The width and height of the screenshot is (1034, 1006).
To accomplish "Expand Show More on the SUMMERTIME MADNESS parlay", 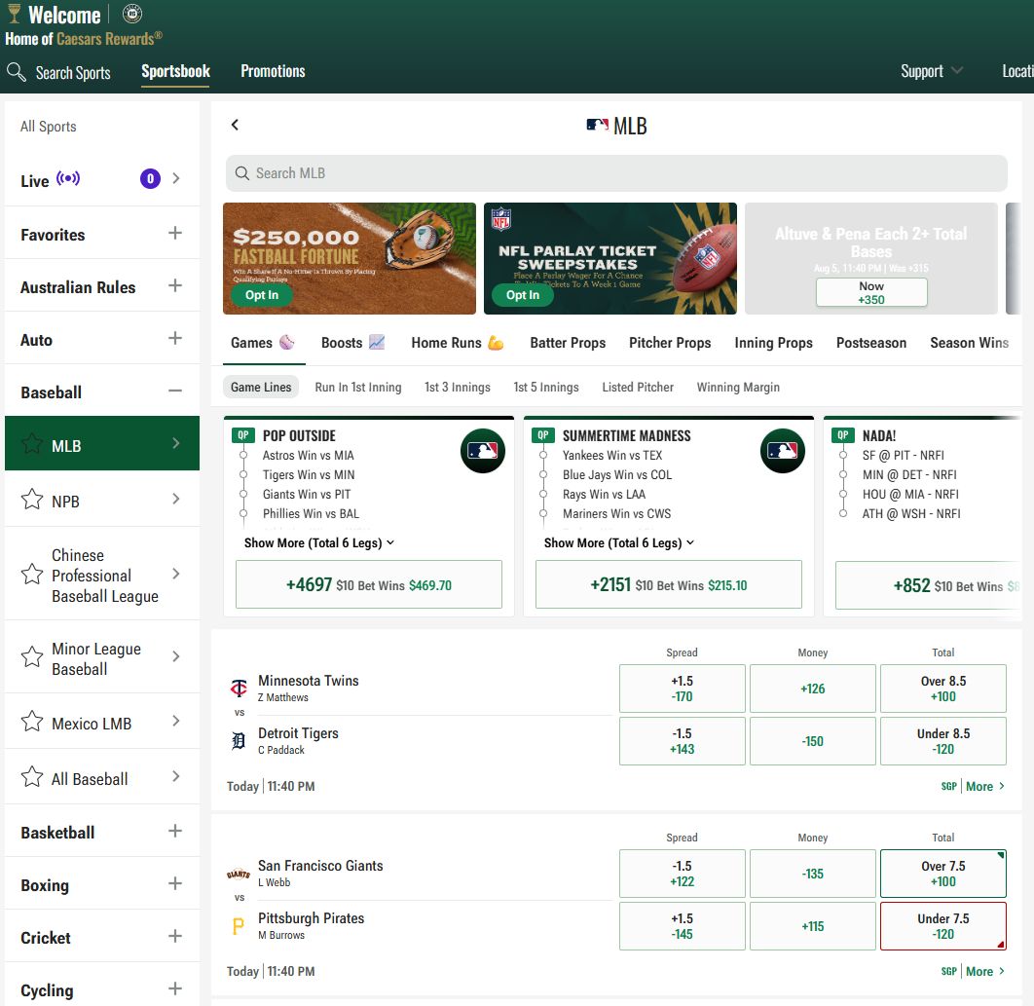I will [x=619, y=542].
